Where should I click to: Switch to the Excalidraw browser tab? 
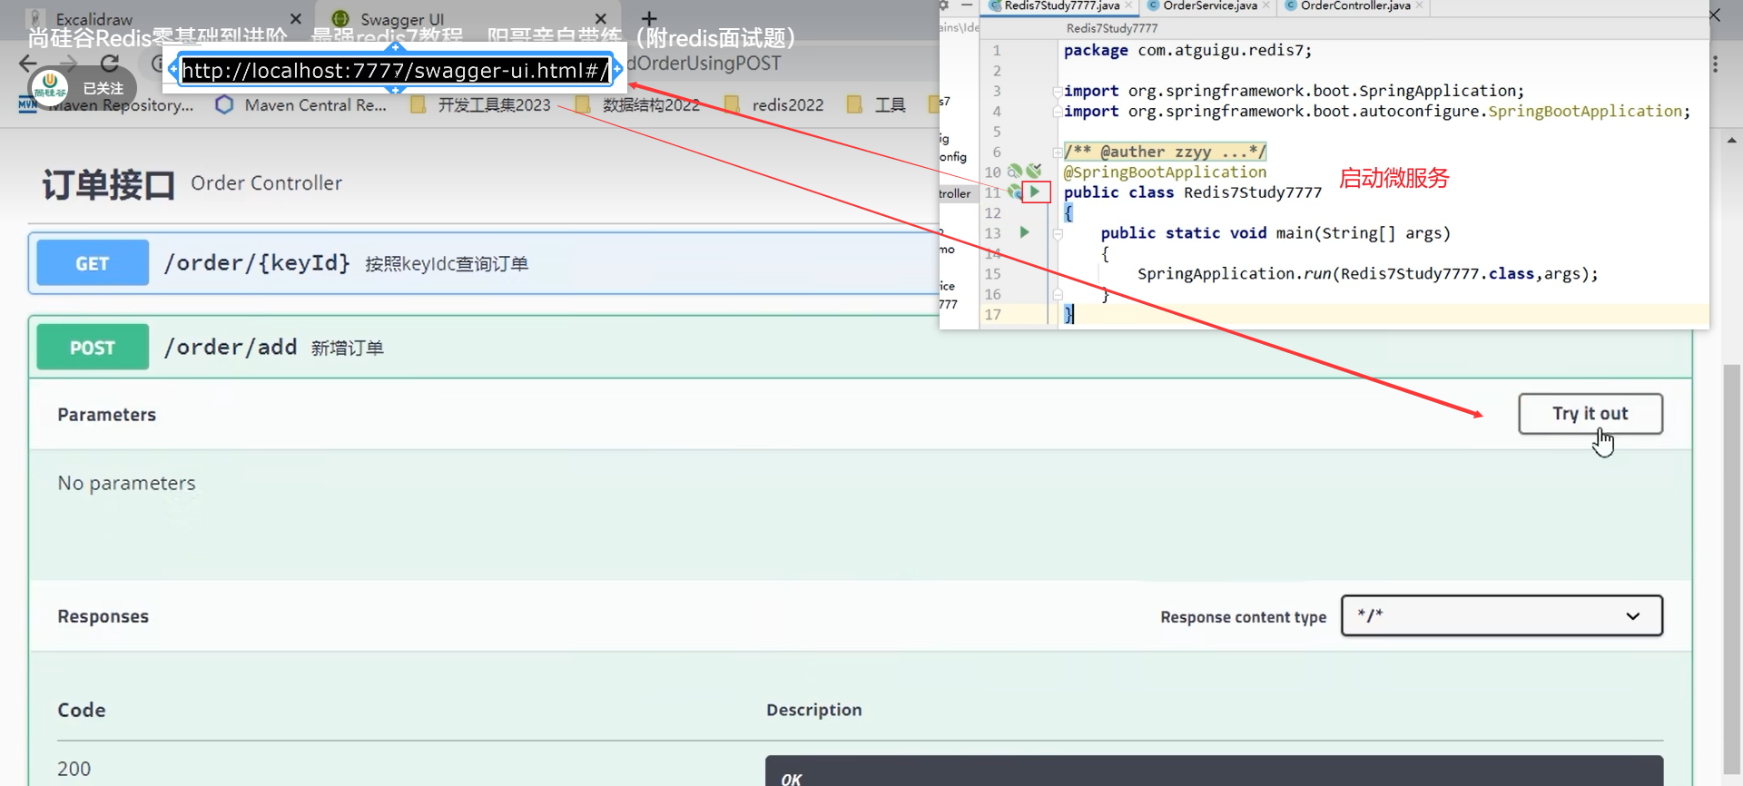(163, 18)
